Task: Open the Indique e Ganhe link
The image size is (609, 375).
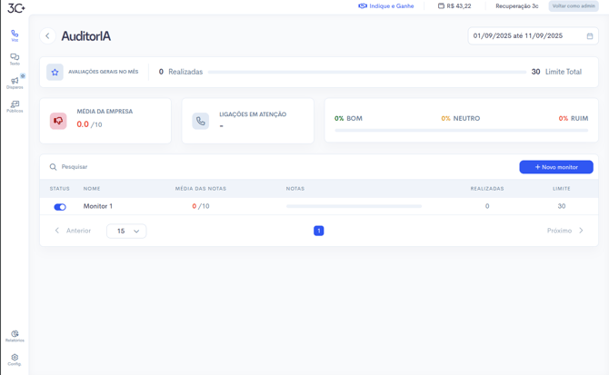Action: (x=386, y=6)
